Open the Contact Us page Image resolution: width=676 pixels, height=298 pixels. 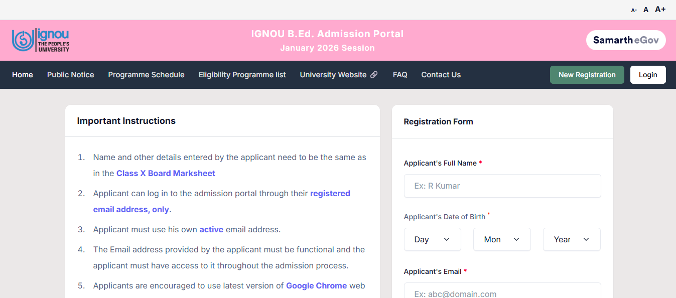(441, 74)
